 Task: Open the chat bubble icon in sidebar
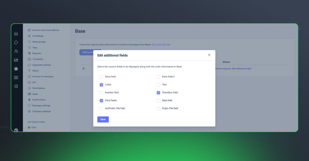coord(16,42)
